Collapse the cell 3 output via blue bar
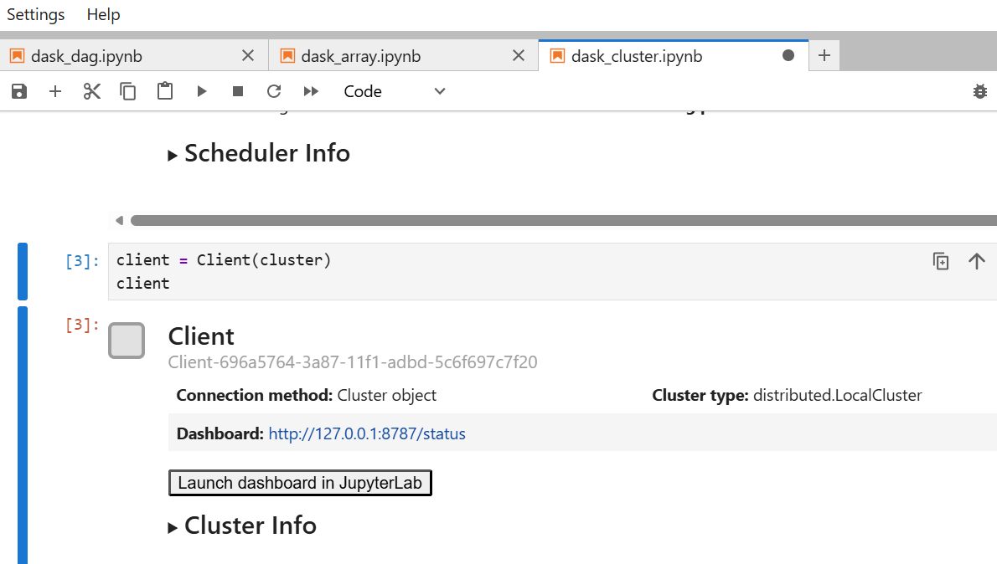Image resolution: width=997 pixels, height=564 pixels. pos(23,435)
